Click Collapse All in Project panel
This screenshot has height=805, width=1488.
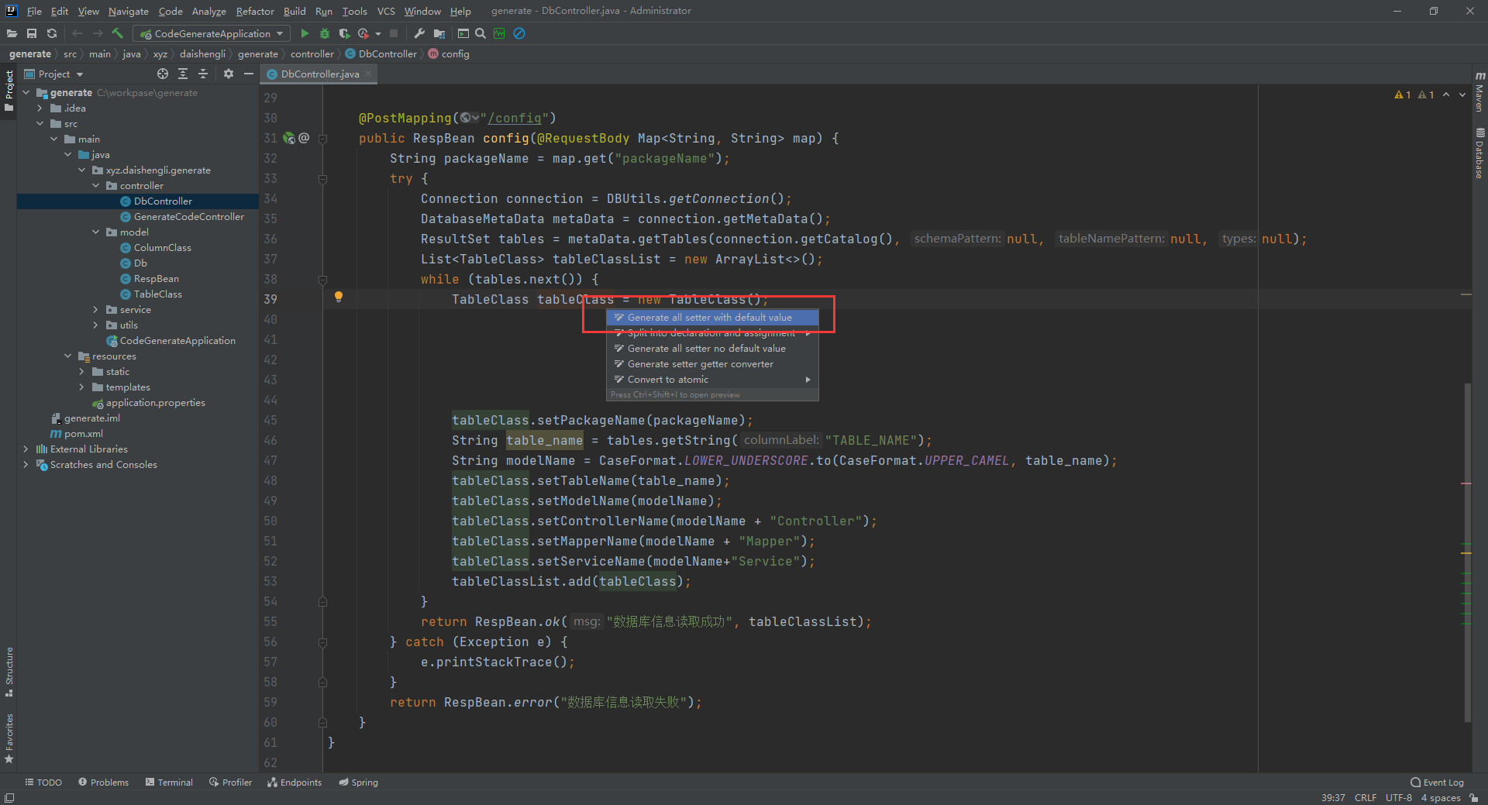point(203,74)
